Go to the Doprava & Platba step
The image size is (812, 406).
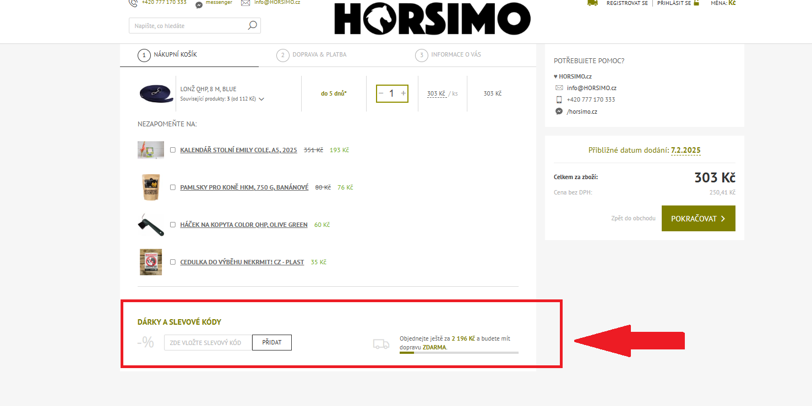pos(312,55)
